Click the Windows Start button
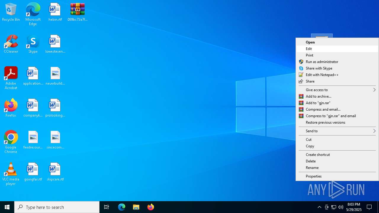Viewport: 379px width, 213px height. tap(7, 207)
